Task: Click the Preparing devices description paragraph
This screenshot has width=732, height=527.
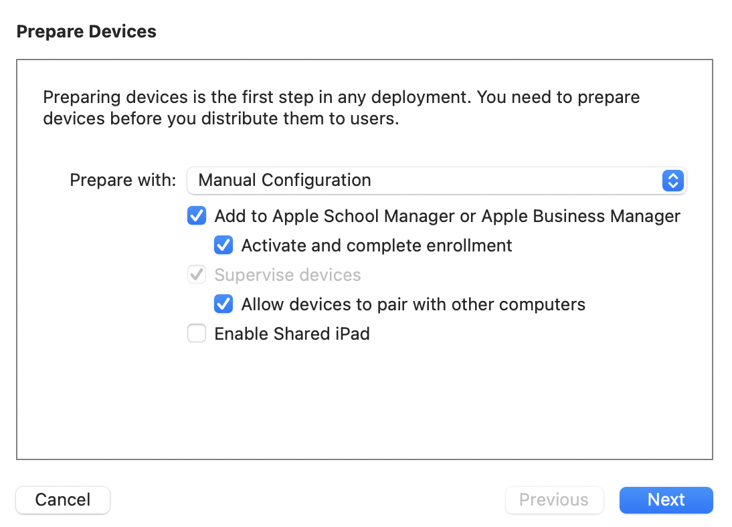Action: 341,108
